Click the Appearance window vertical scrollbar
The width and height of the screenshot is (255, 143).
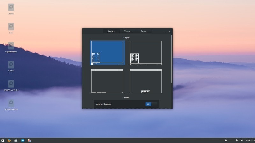pos(172,59)
